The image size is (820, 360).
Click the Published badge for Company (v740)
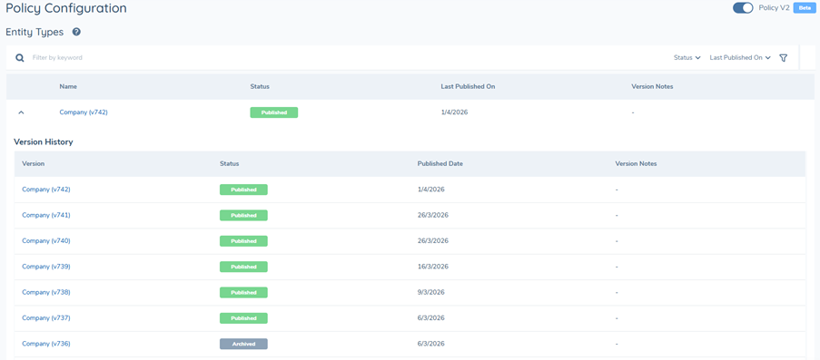click(x=243, y=241)
